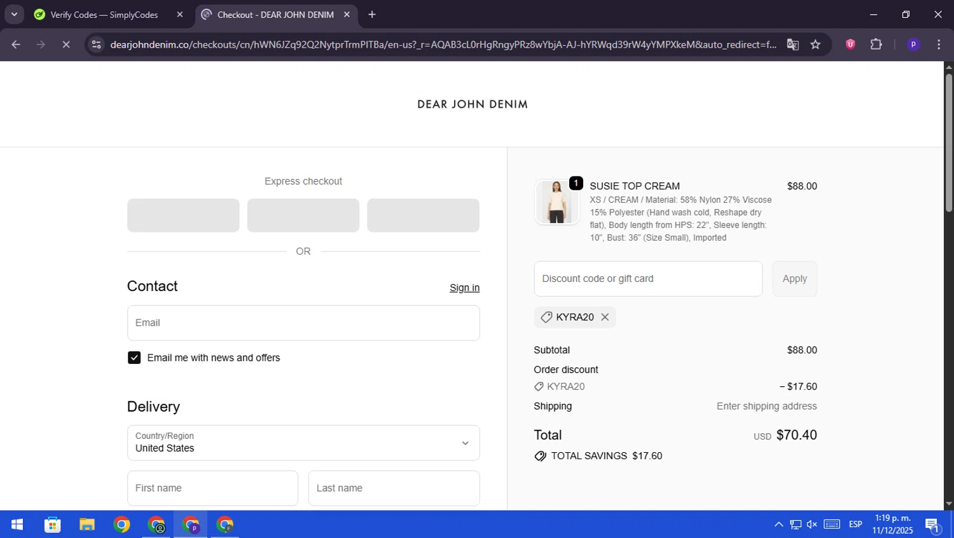The image size is (954, 538).
Task: Show hidden system tray icons
Action: tap(778, 525)
